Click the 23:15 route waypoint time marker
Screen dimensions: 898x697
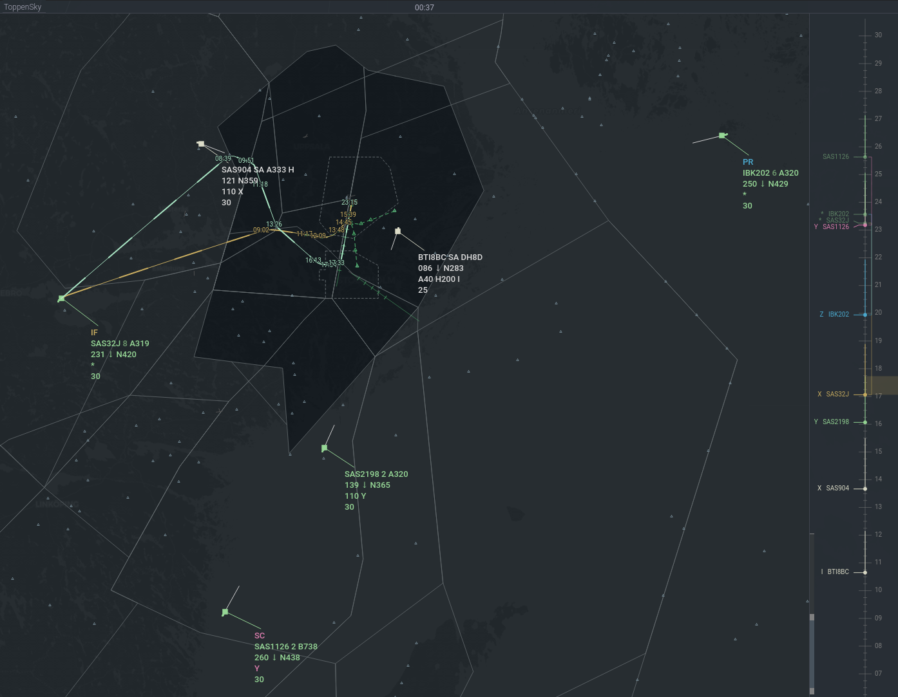pyautogui.click(x=349, y=202)
